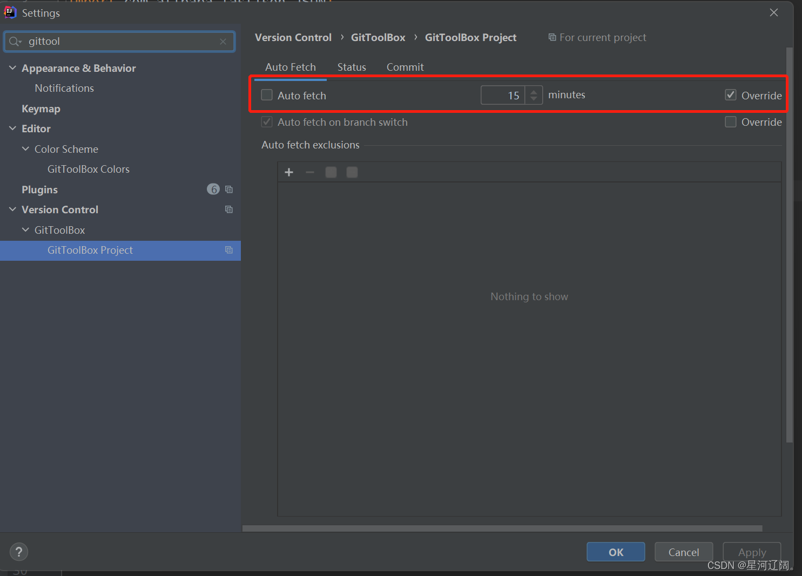The width and height of the screenshot is (802, 576).
Task: Click the minutes value field showing 15
Action: pos(503,95)
